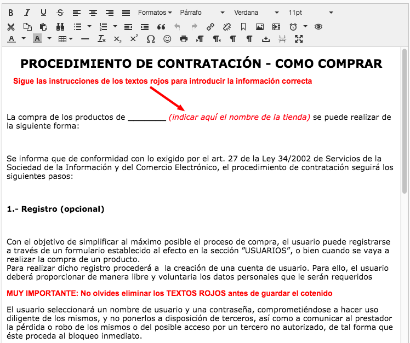Show blocks with second pilcrow icon
The width and height of the screenshot is (410, 343).
249,39
